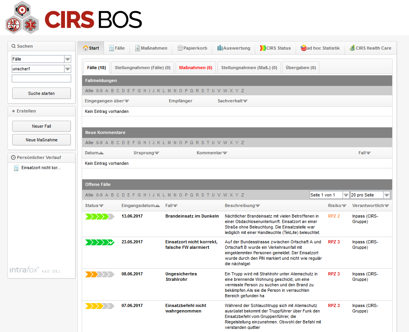Open the Seite 1 von 1 dropdown
This screenshot has width=409, height=332.
pos(346,195)
